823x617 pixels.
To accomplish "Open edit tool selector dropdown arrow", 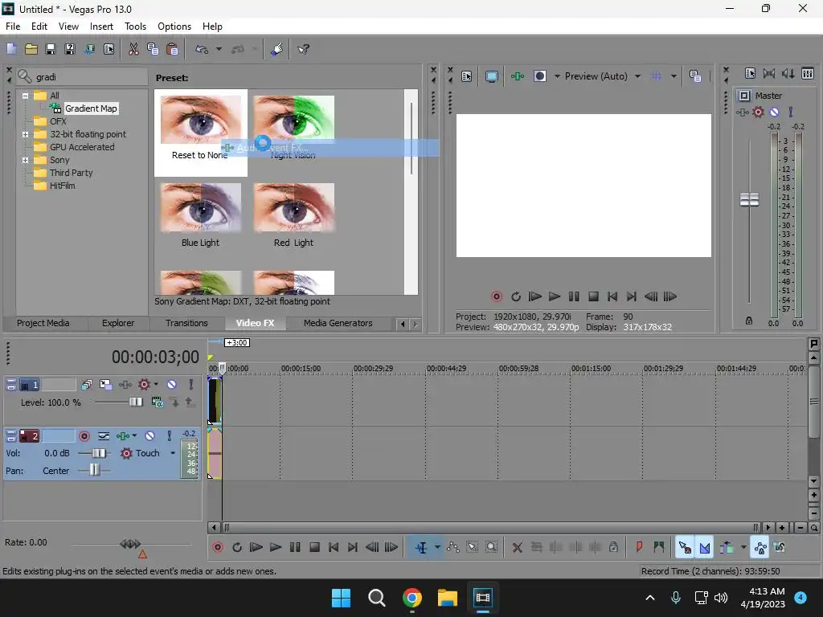I will click(x=437, y=547).
